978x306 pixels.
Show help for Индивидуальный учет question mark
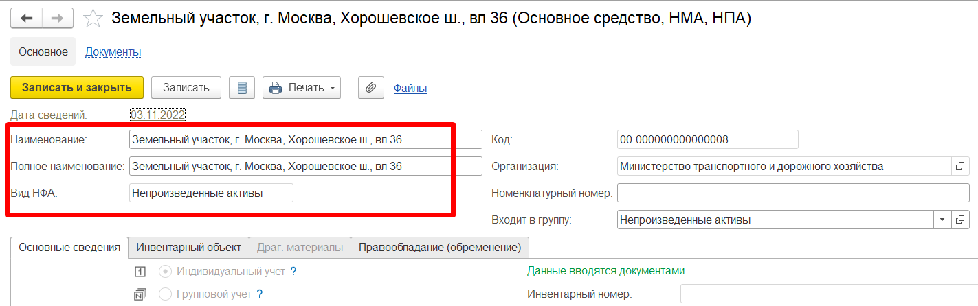[x=293, y=272]
